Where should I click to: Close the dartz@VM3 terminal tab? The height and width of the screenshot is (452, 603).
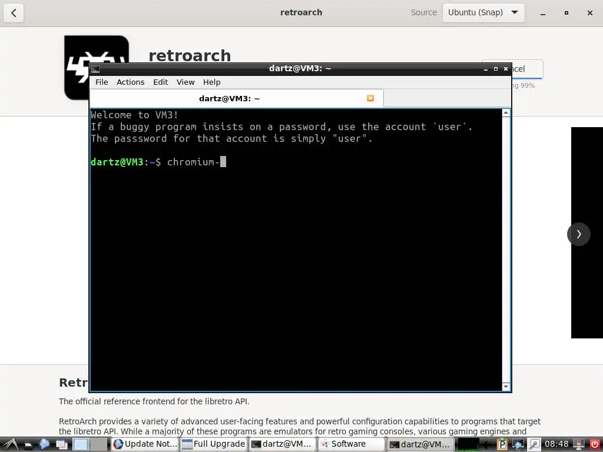tap(370, 98)
